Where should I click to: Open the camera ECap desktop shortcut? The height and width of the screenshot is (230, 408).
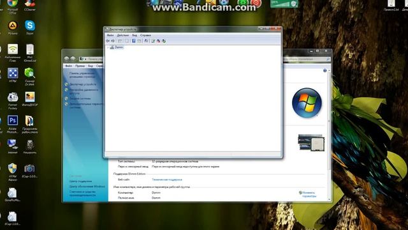tap(30, 171)
